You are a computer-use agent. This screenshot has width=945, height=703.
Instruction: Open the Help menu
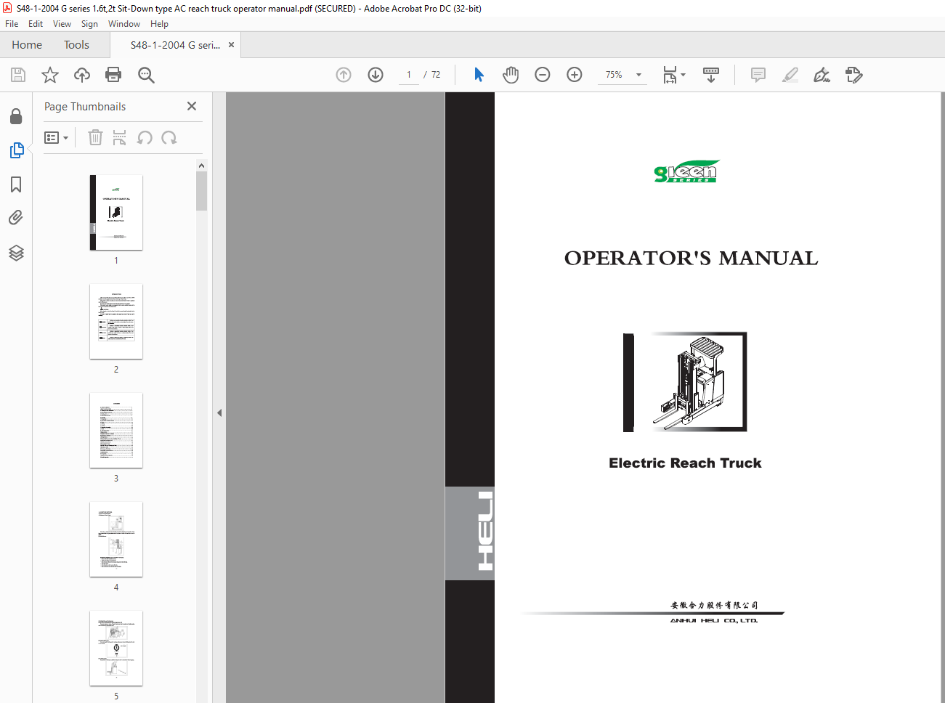pyautogui.click(x=159, y=24)
